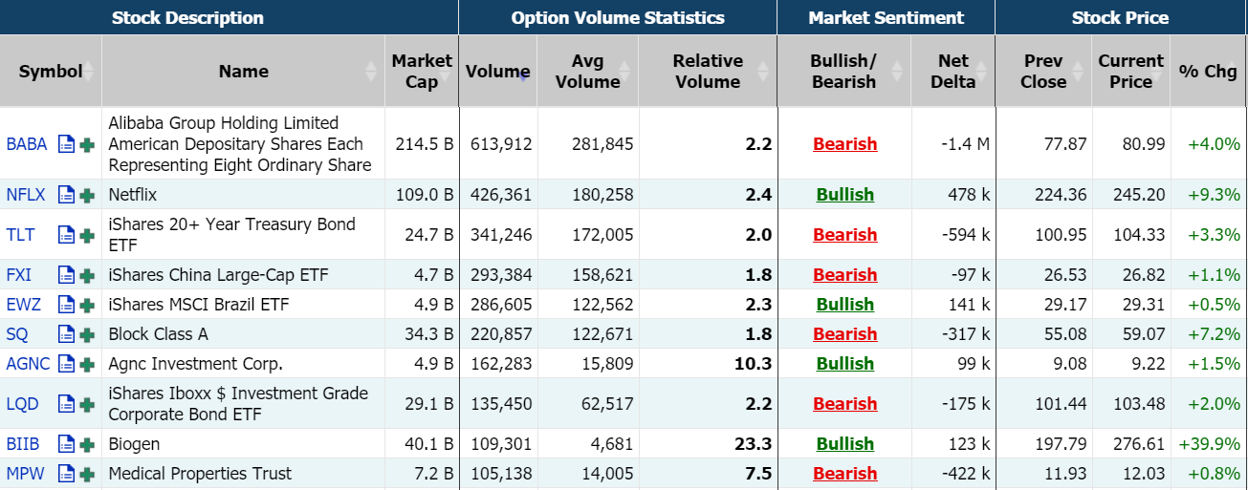Add FXI using its green plus icon
This screenshot has height=490, width=1248.
pyautogui.click(x=87, y=275)
